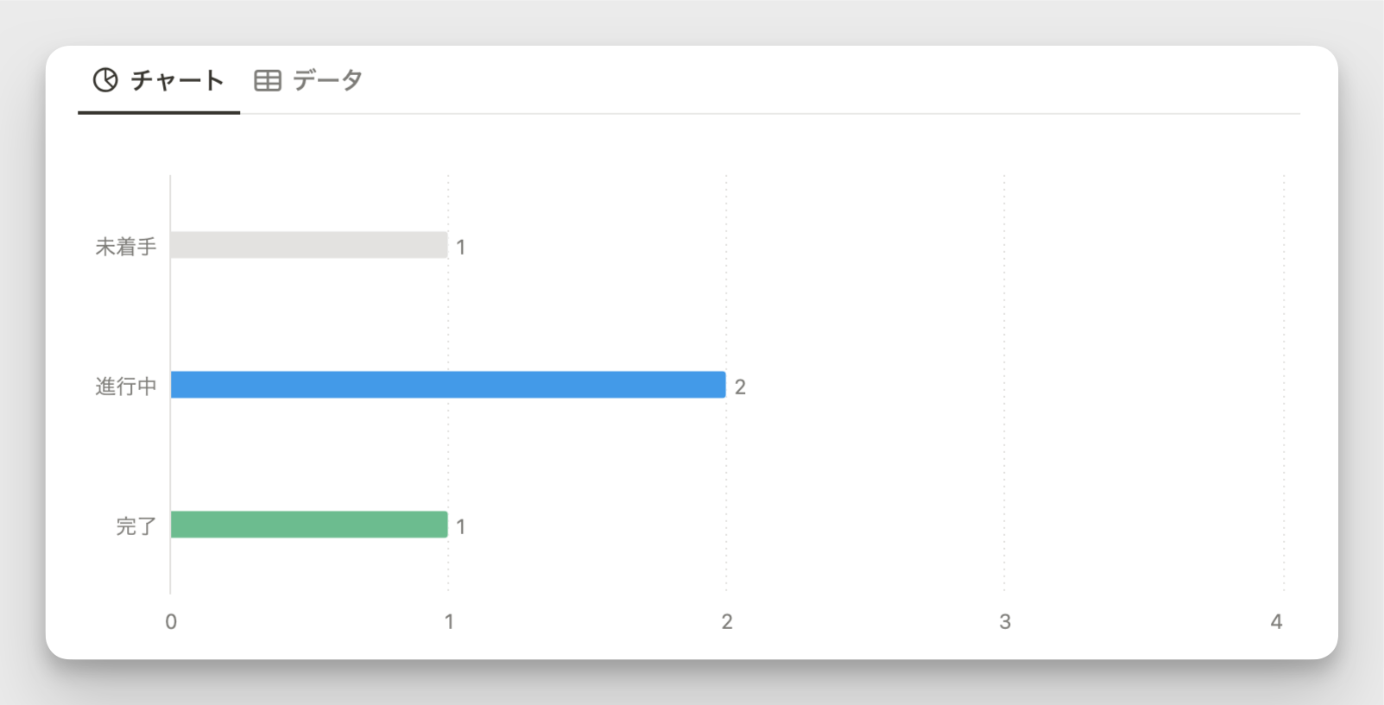Select the green 完了 bar

click(309, 525)
